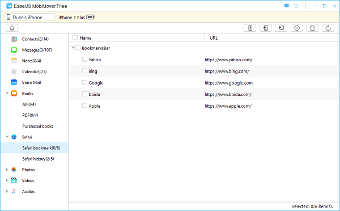Image resolution: width=340 pixels, height=211 pixels.
Task: Click the Name column header
Action: pyautogui.click(x=86, y=38)
